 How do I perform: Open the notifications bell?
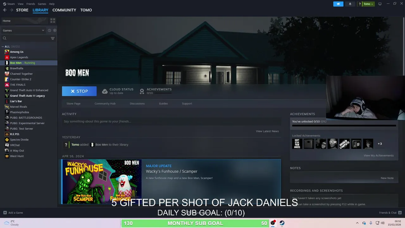(x=350, y=4)
